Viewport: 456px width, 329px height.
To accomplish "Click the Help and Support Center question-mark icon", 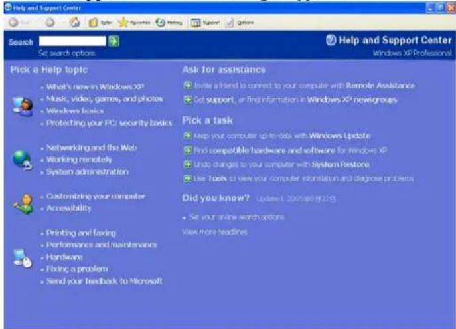I will tap(331, 40).
